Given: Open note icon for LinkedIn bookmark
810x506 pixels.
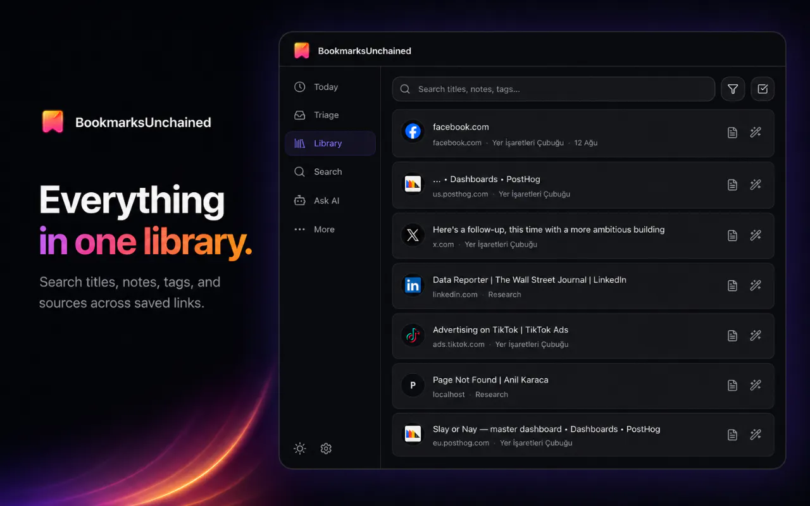Looking at the screenshot, I should 732,285.
